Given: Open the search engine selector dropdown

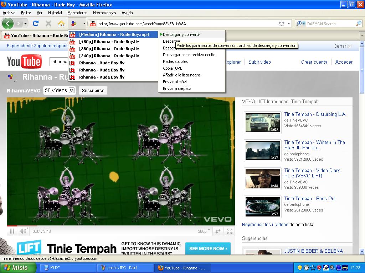Looking at the screenshot, I should click(300, 23).
